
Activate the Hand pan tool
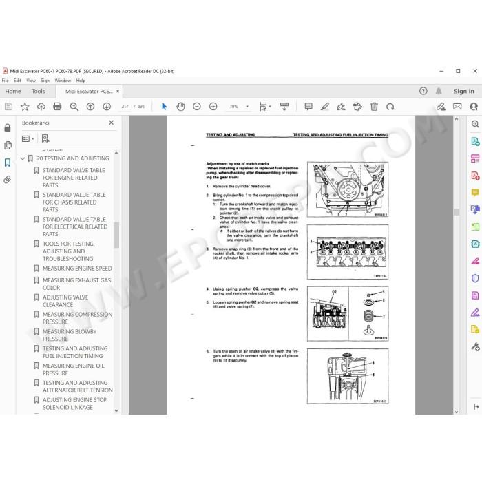pos(180,107)
